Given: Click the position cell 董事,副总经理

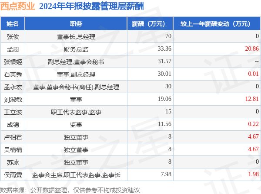Looking at the screenshot, I should tap(76, 74).
